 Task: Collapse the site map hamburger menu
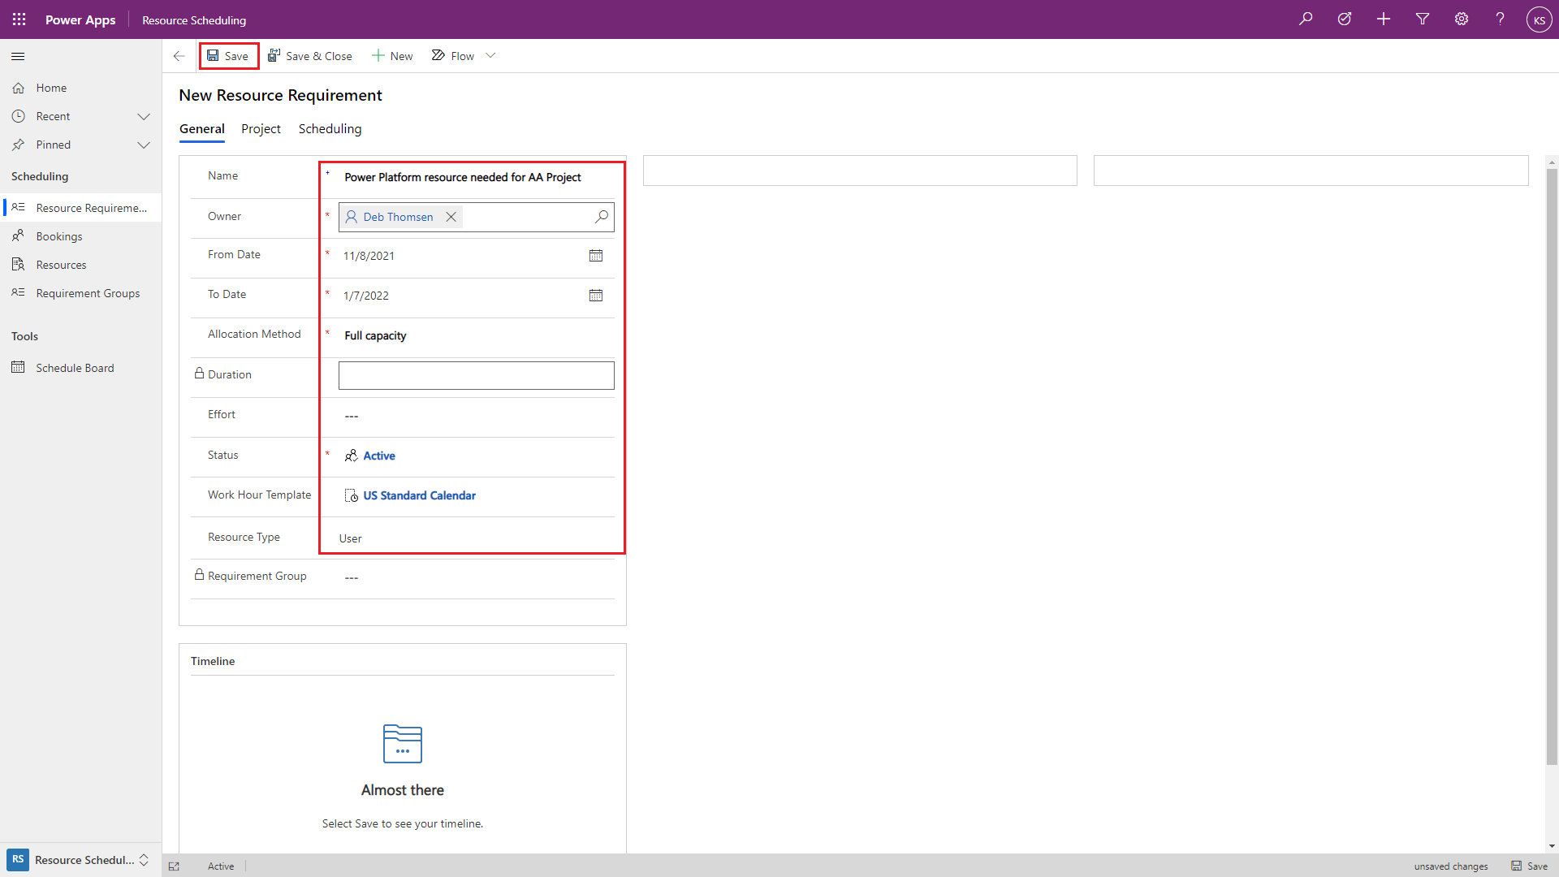[x=18, y=56]
